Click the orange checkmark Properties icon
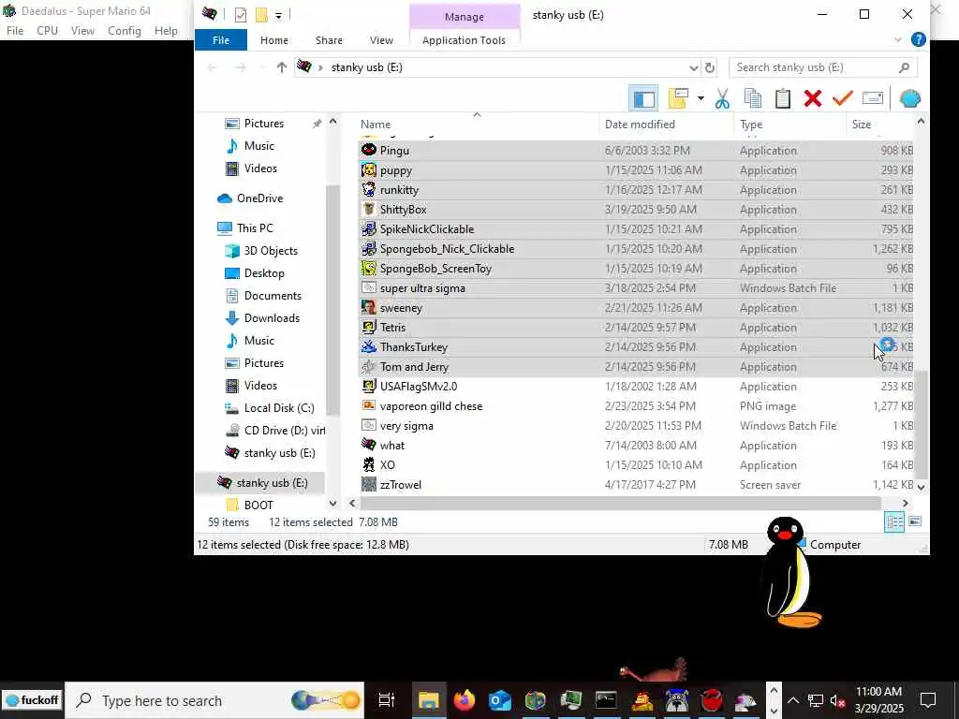The image size is (959, 719). click(x=843, y=98)
